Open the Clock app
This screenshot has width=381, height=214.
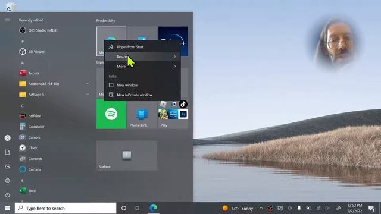pyautogui.click(x=28, y=148)
